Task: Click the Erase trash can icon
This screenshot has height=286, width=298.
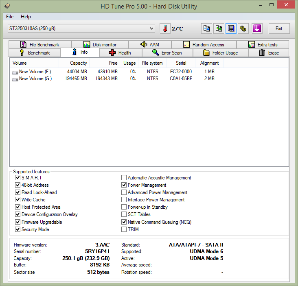Action: pos(262,52)
